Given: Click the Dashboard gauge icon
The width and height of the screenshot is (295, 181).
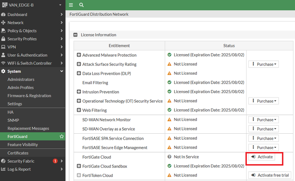Looking at the screenshot, I should point(3,15).
